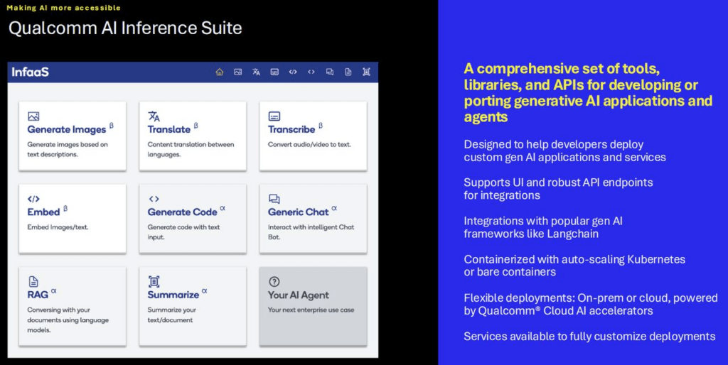Open the chat bubbles icon in navbar

click(330, 72)
